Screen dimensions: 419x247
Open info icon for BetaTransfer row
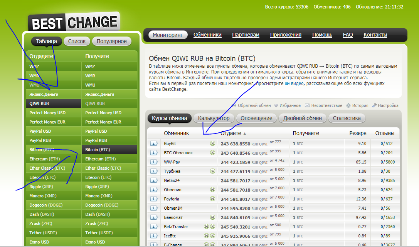(x=154, y=227)
